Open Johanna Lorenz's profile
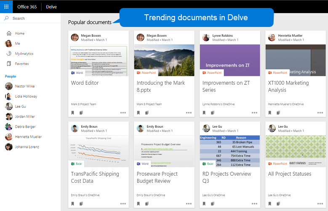 pyautogui.click(x=27, y=147)
